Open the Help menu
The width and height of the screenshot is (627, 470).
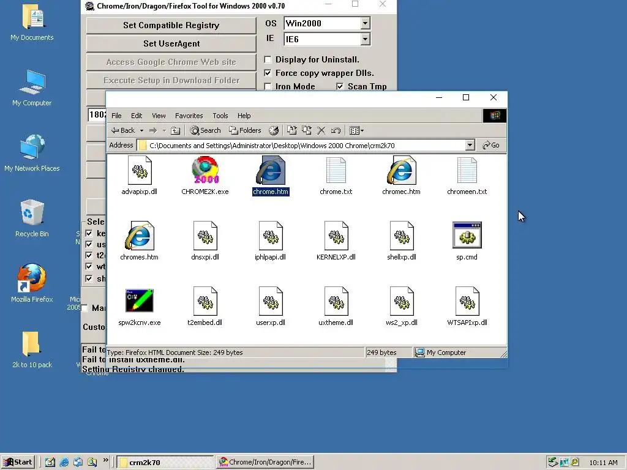(244, 116)
